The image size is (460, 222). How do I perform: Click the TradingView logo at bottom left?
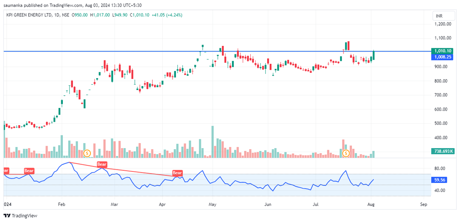[21, 215]
